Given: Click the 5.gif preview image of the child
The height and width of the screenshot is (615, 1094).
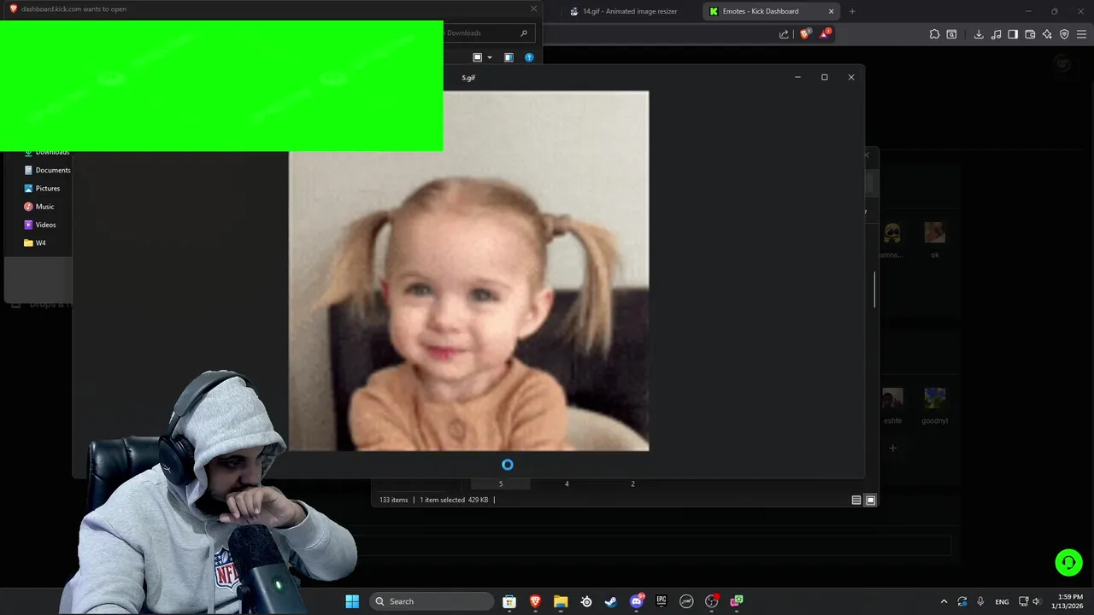Looking at the screenshot, I should tap(469, 271).
